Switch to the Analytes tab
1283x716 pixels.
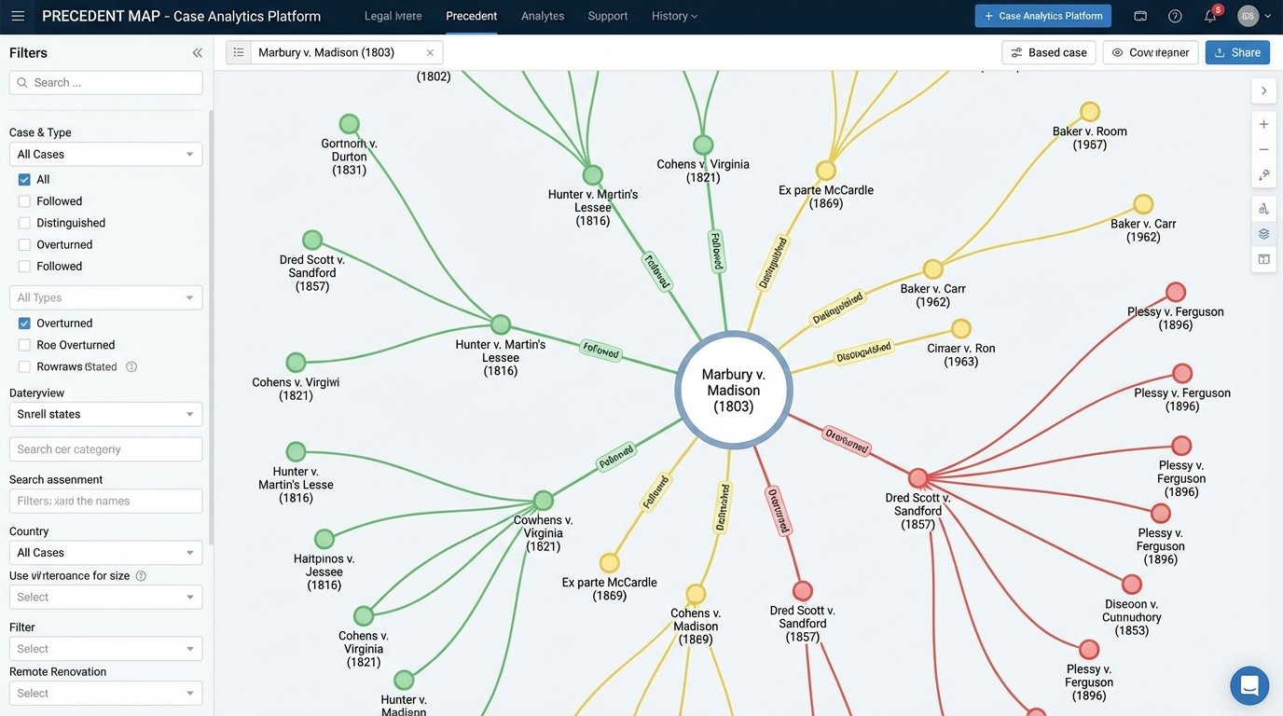click(x=542, y=13)
